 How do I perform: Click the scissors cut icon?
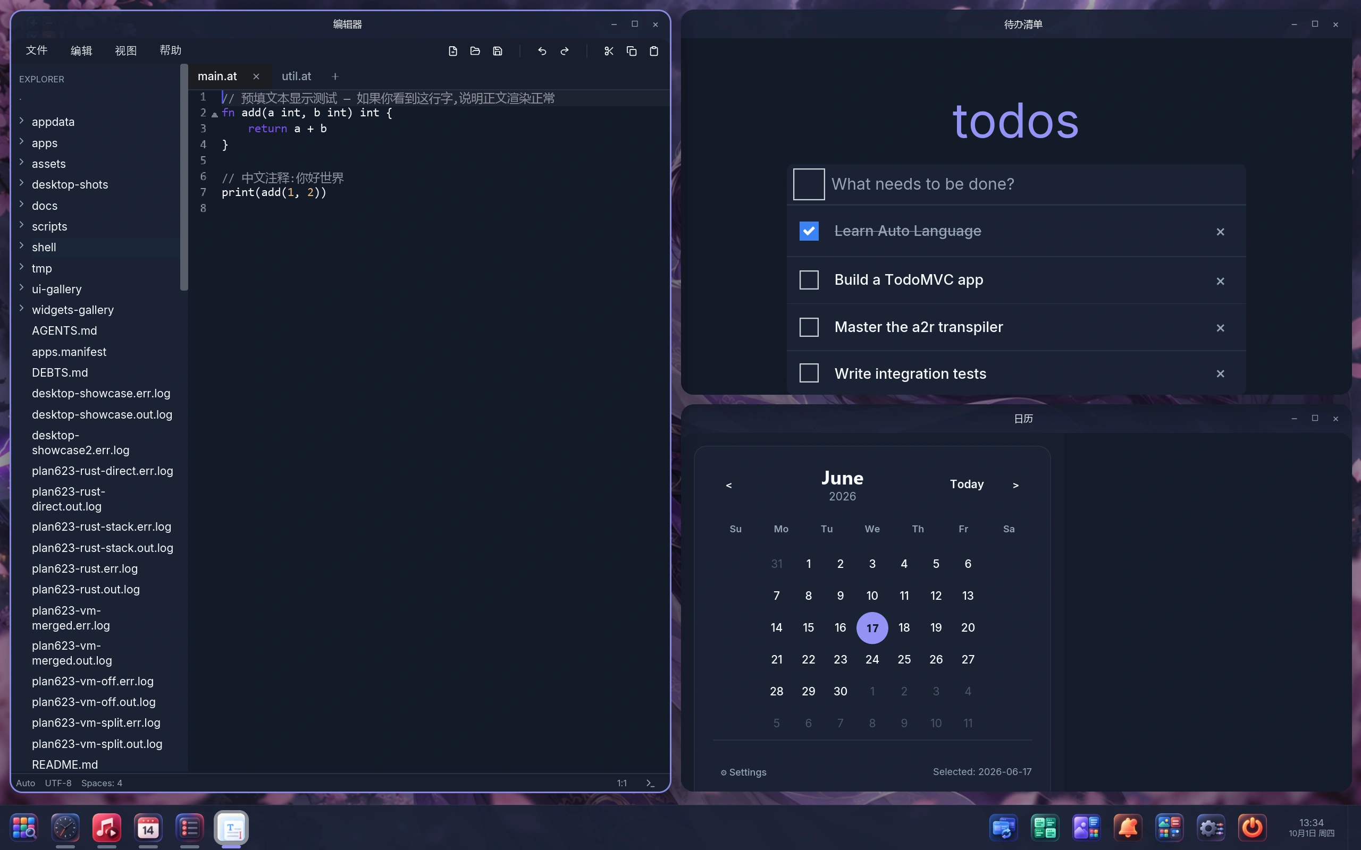[609, 51]
